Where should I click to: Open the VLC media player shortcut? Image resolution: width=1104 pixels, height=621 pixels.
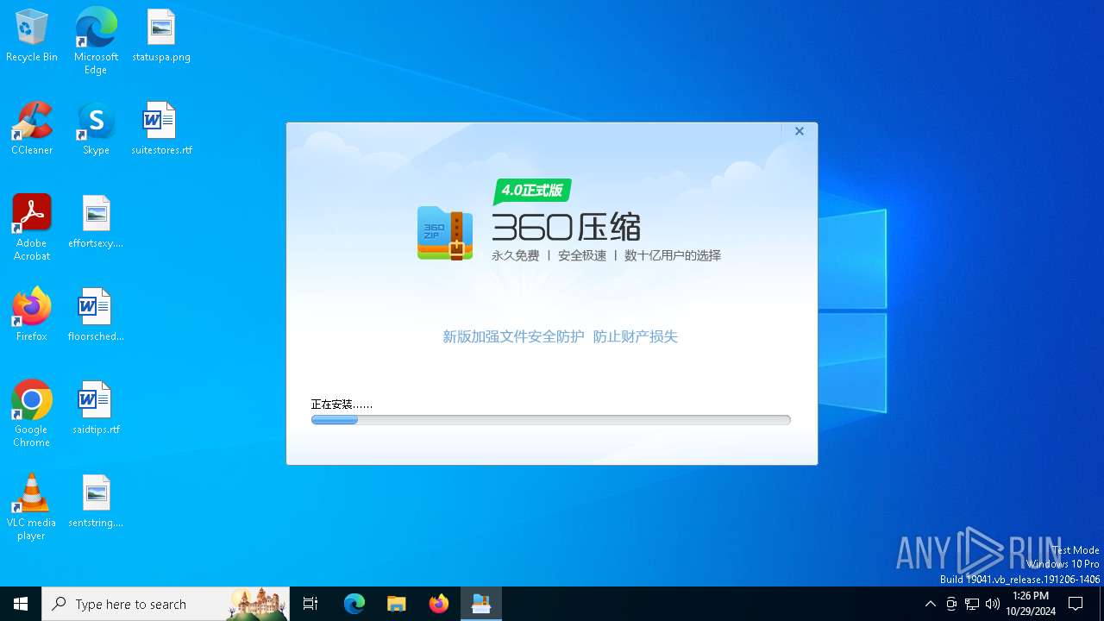point(32,507)
